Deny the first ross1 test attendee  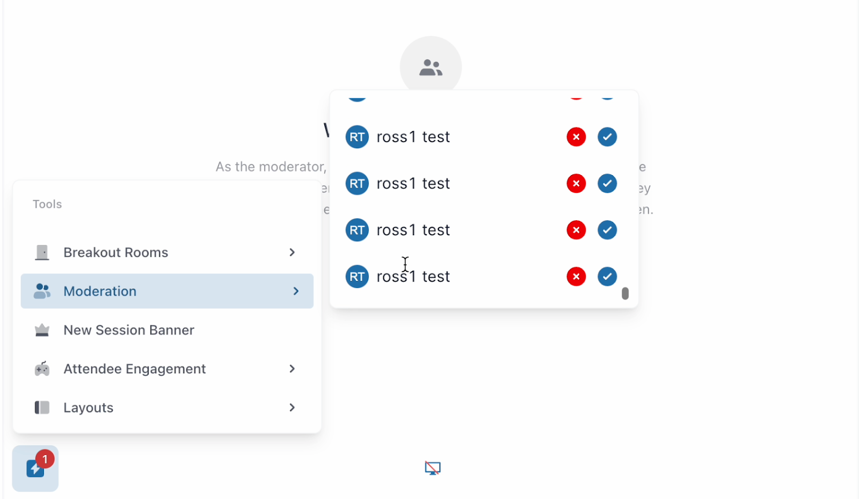(x=576, y=137)
